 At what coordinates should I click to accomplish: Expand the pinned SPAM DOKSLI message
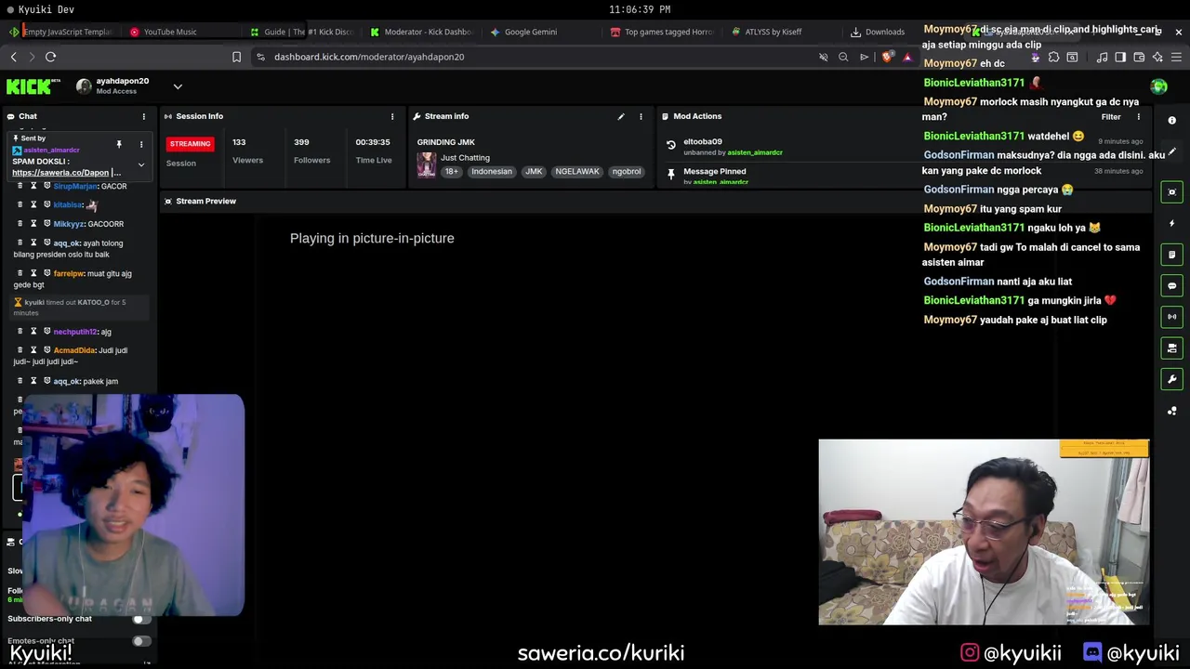pyautogui.click(x=141, y=164)
